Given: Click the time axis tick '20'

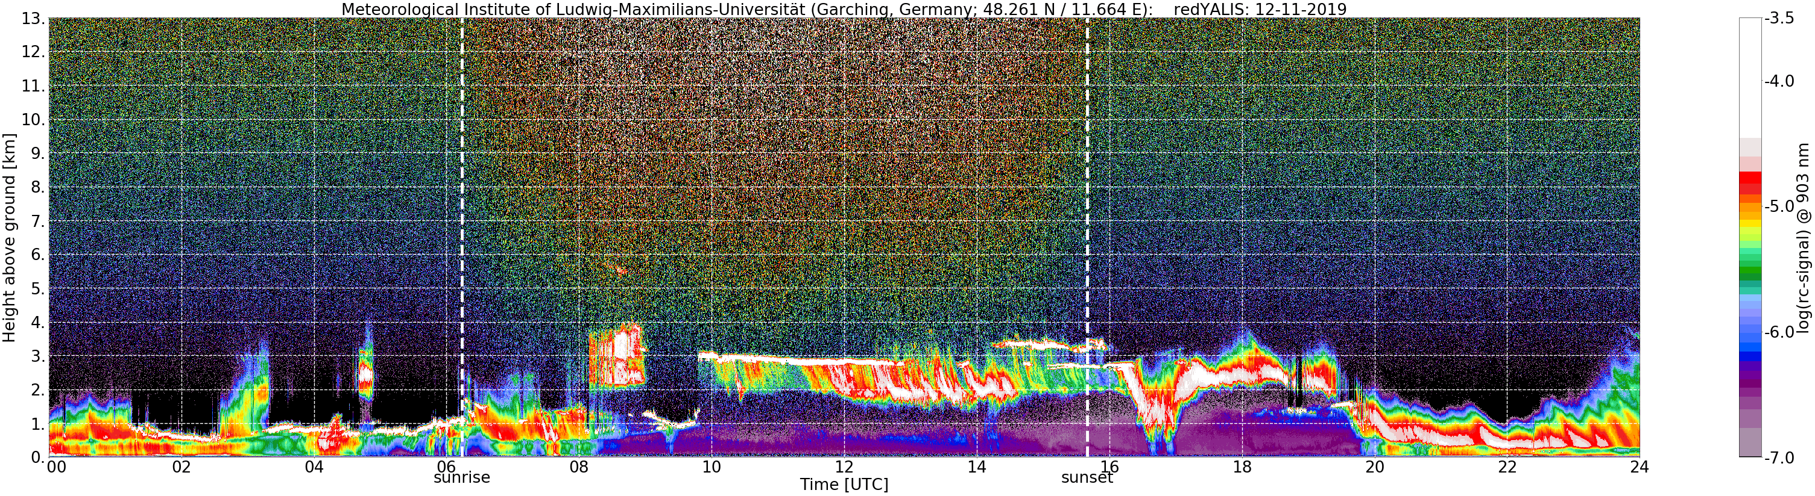Looking at the screenshot, I should [1375, 467].
